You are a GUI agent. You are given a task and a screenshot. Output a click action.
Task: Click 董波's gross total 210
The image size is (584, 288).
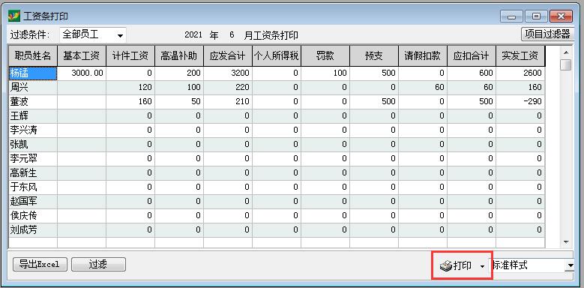228,102
